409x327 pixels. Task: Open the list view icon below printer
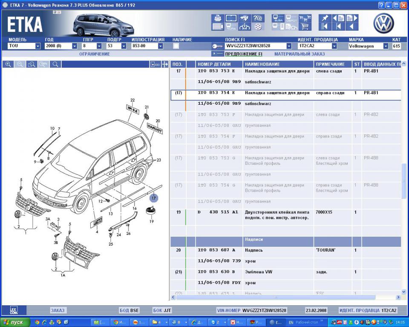tap(218, 26)
